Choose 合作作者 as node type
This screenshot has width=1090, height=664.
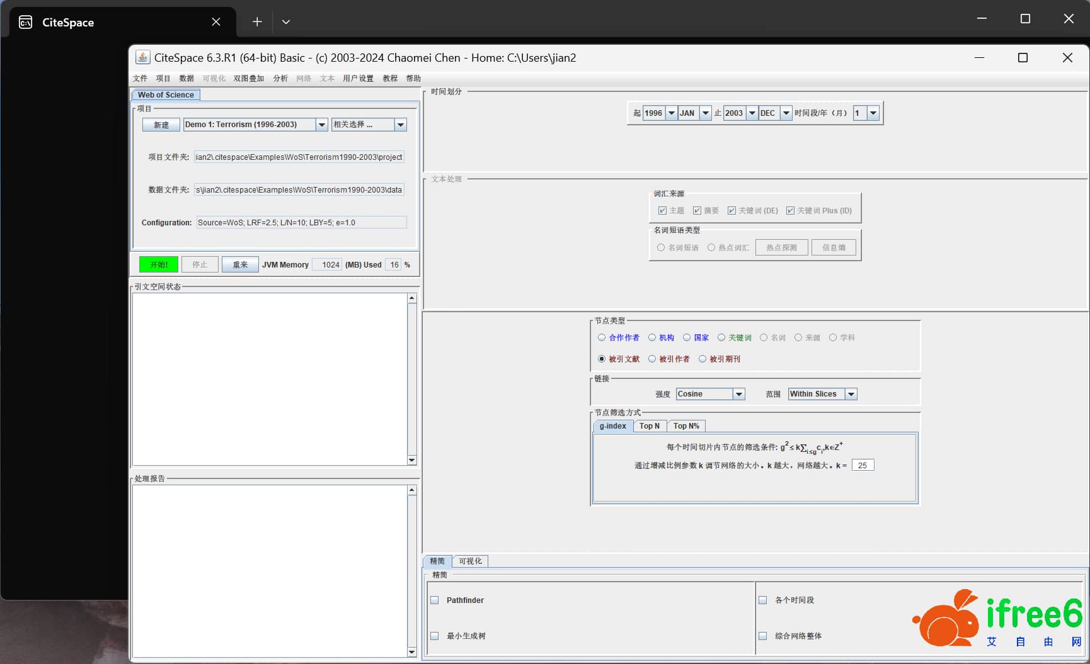coord(602,338)
